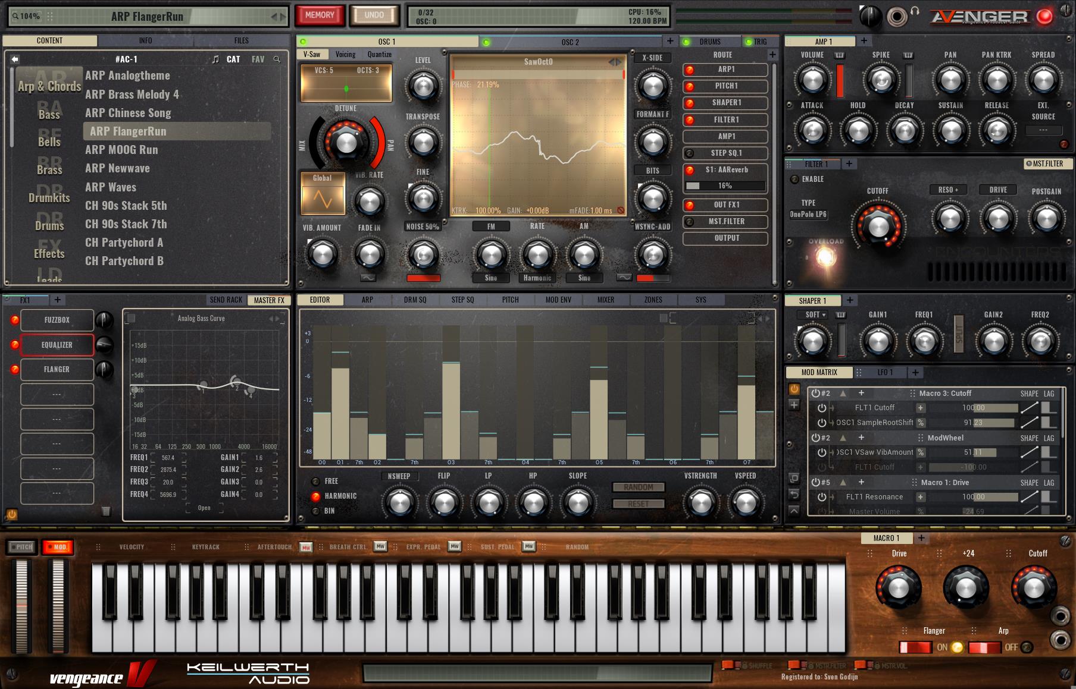Viewport: 1076px width, 689px height.
Task: Click the orange power icon in Mod Matrix
Action: click(x=794, y=389)
